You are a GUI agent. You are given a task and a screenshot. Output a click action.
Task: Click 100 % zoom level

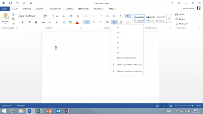[198, 106]
